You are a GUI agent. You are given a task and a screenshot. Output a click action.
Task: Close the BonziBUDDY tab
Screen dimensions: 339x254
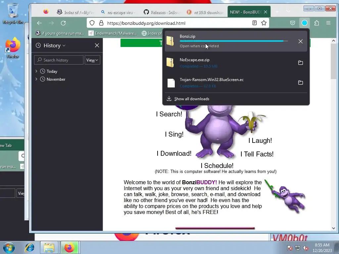pos(266,12)
